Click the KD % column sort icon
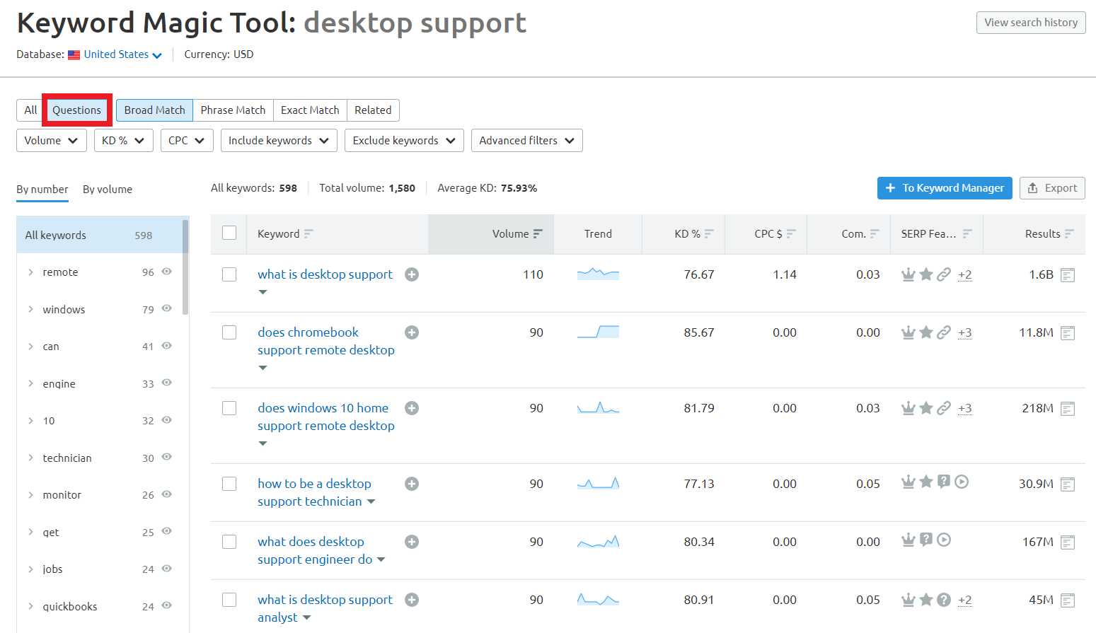 [709, 234]
